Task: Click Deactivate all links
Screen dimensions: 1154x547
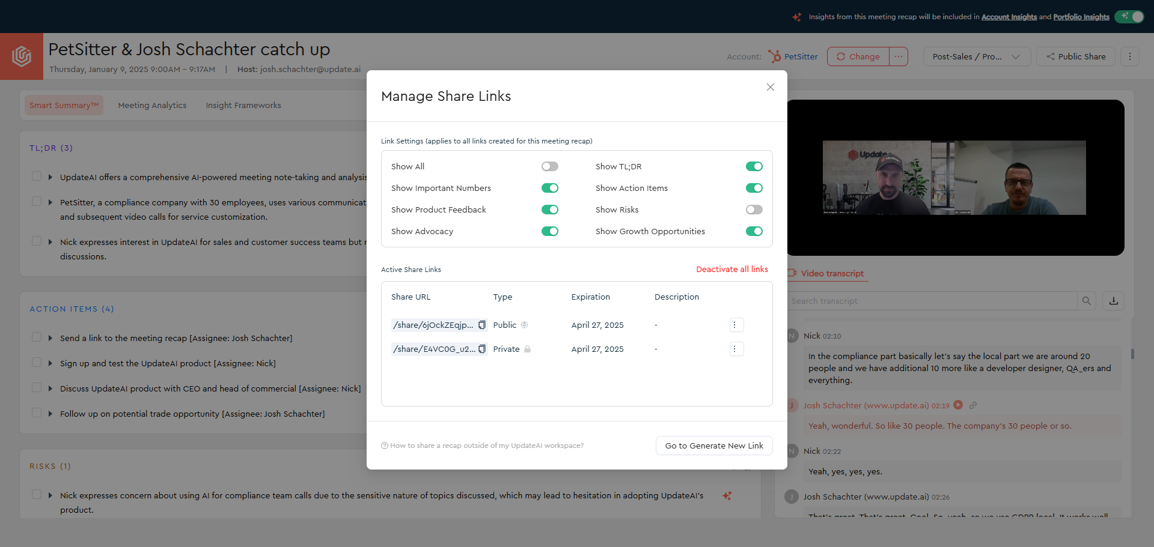Action: pyautogui.click(x=732, y=269)
